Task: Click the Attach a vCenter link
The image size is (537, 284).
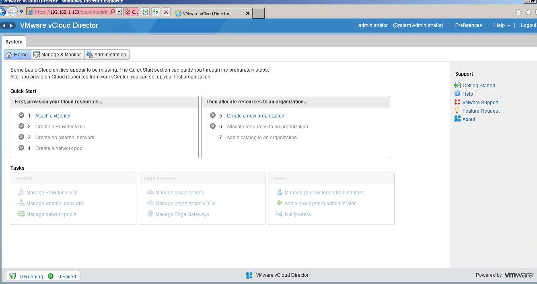Action: pyautogui.click(x=53, y=115)
